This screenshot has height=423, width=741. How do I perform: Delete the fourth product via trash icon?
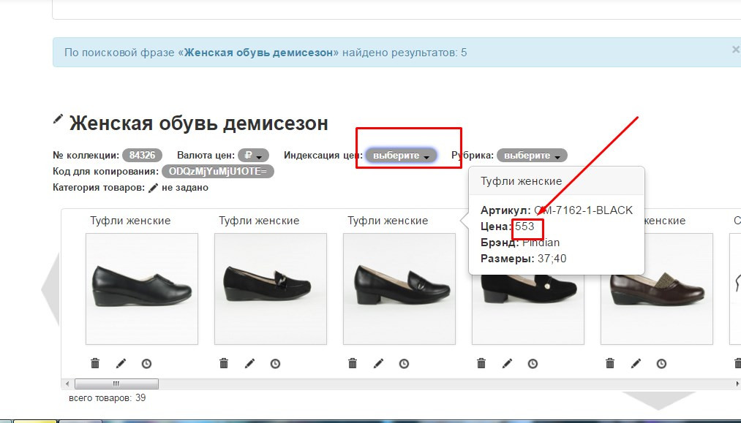481,363
